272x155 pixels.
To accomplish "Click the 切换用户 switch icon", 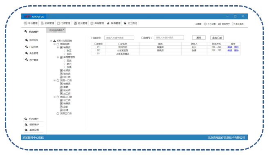I will click(x=219, y=24).
